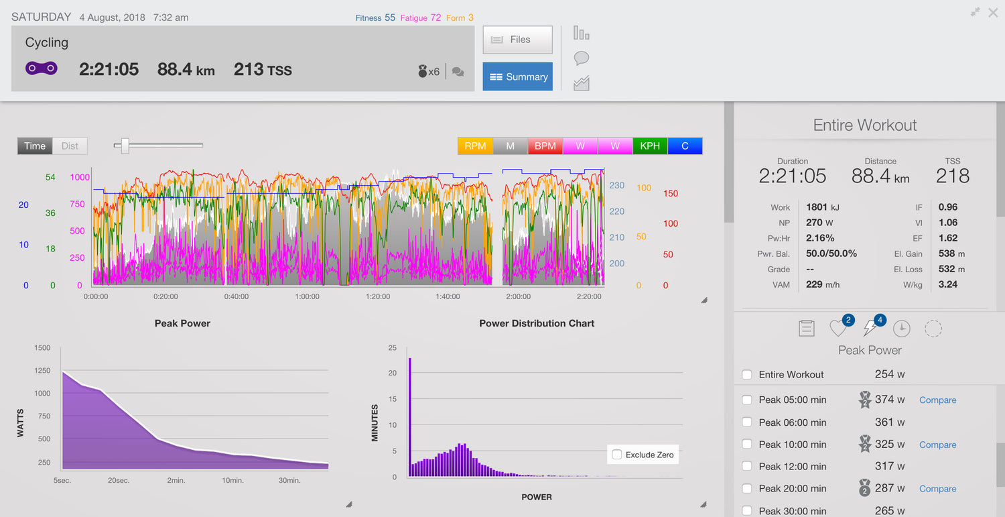Tick the Peak 06:00 min checkbox
1005x517 pixels.
[747, 422]
